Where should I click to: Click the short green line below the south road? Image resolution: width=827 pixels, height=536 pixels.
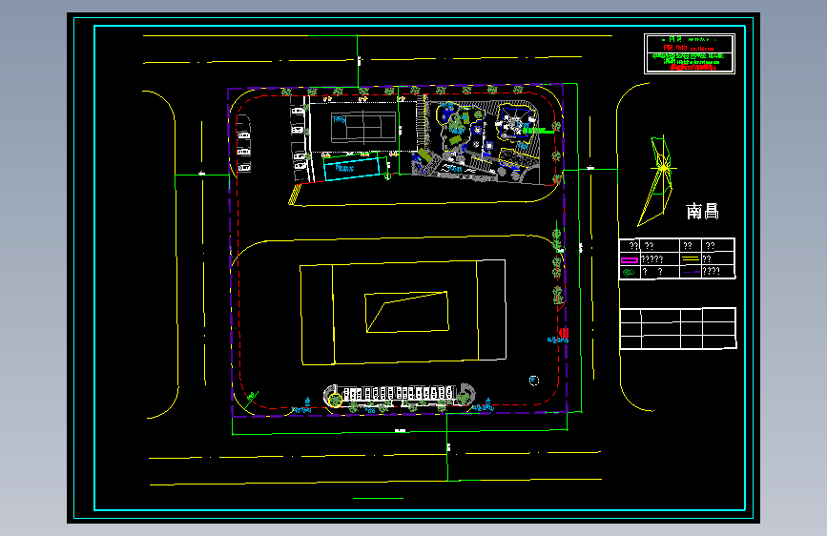click(378, 498)
